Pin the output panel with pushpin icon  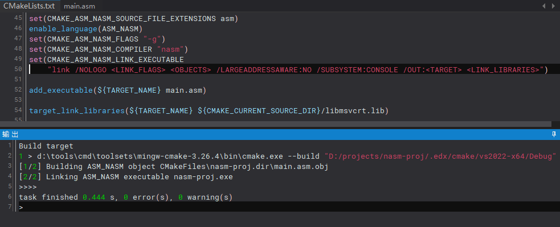[554, 134]
